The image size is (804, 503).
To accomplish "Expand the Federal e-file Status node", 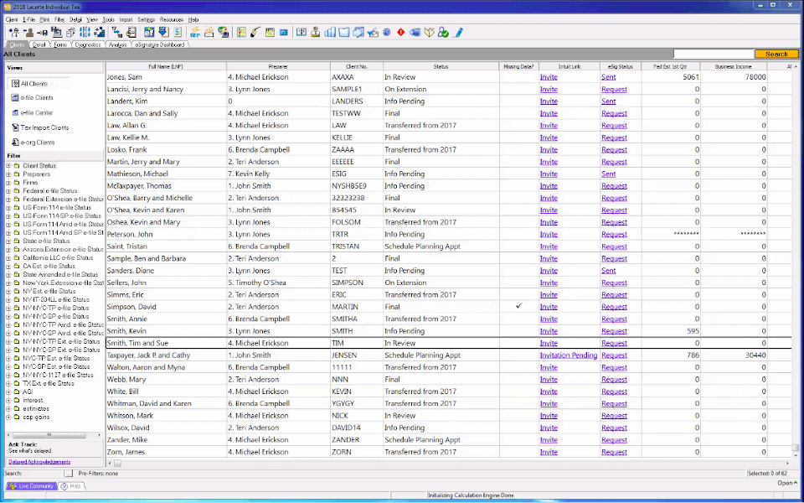I will 8,191.
